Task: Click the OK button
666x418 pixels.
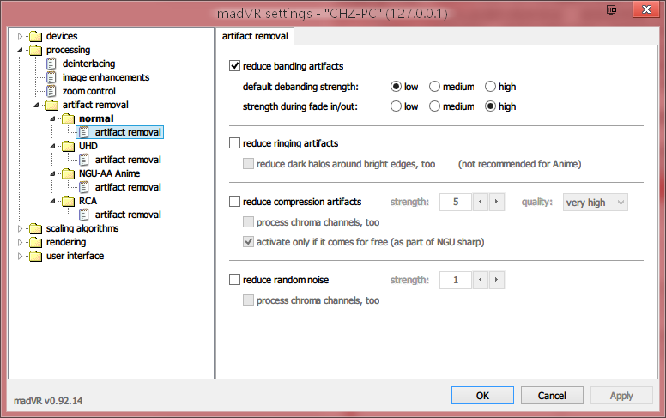Action: (482, 396)
